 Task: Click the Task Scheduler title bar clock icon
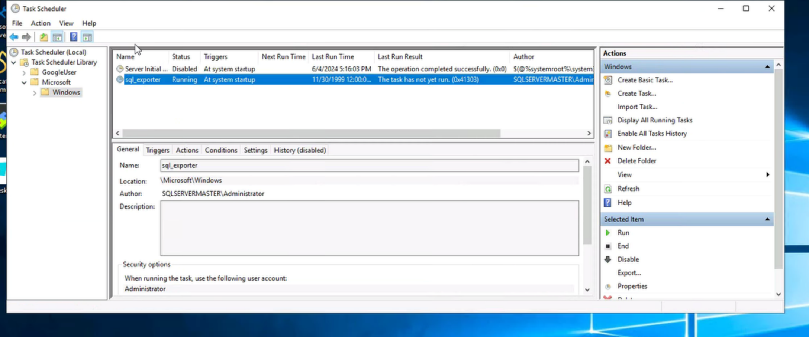coord(15,8)
